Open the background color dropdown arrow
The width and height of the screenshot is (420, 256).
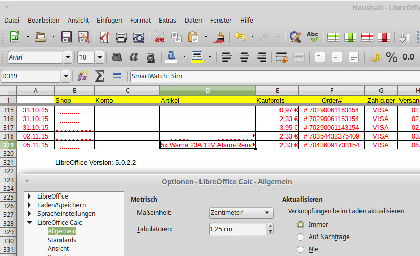click(x=210, y=57)
